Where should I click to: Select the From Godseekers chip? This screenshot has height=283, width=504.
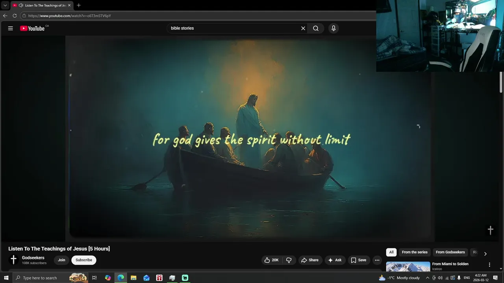[450, 252]
